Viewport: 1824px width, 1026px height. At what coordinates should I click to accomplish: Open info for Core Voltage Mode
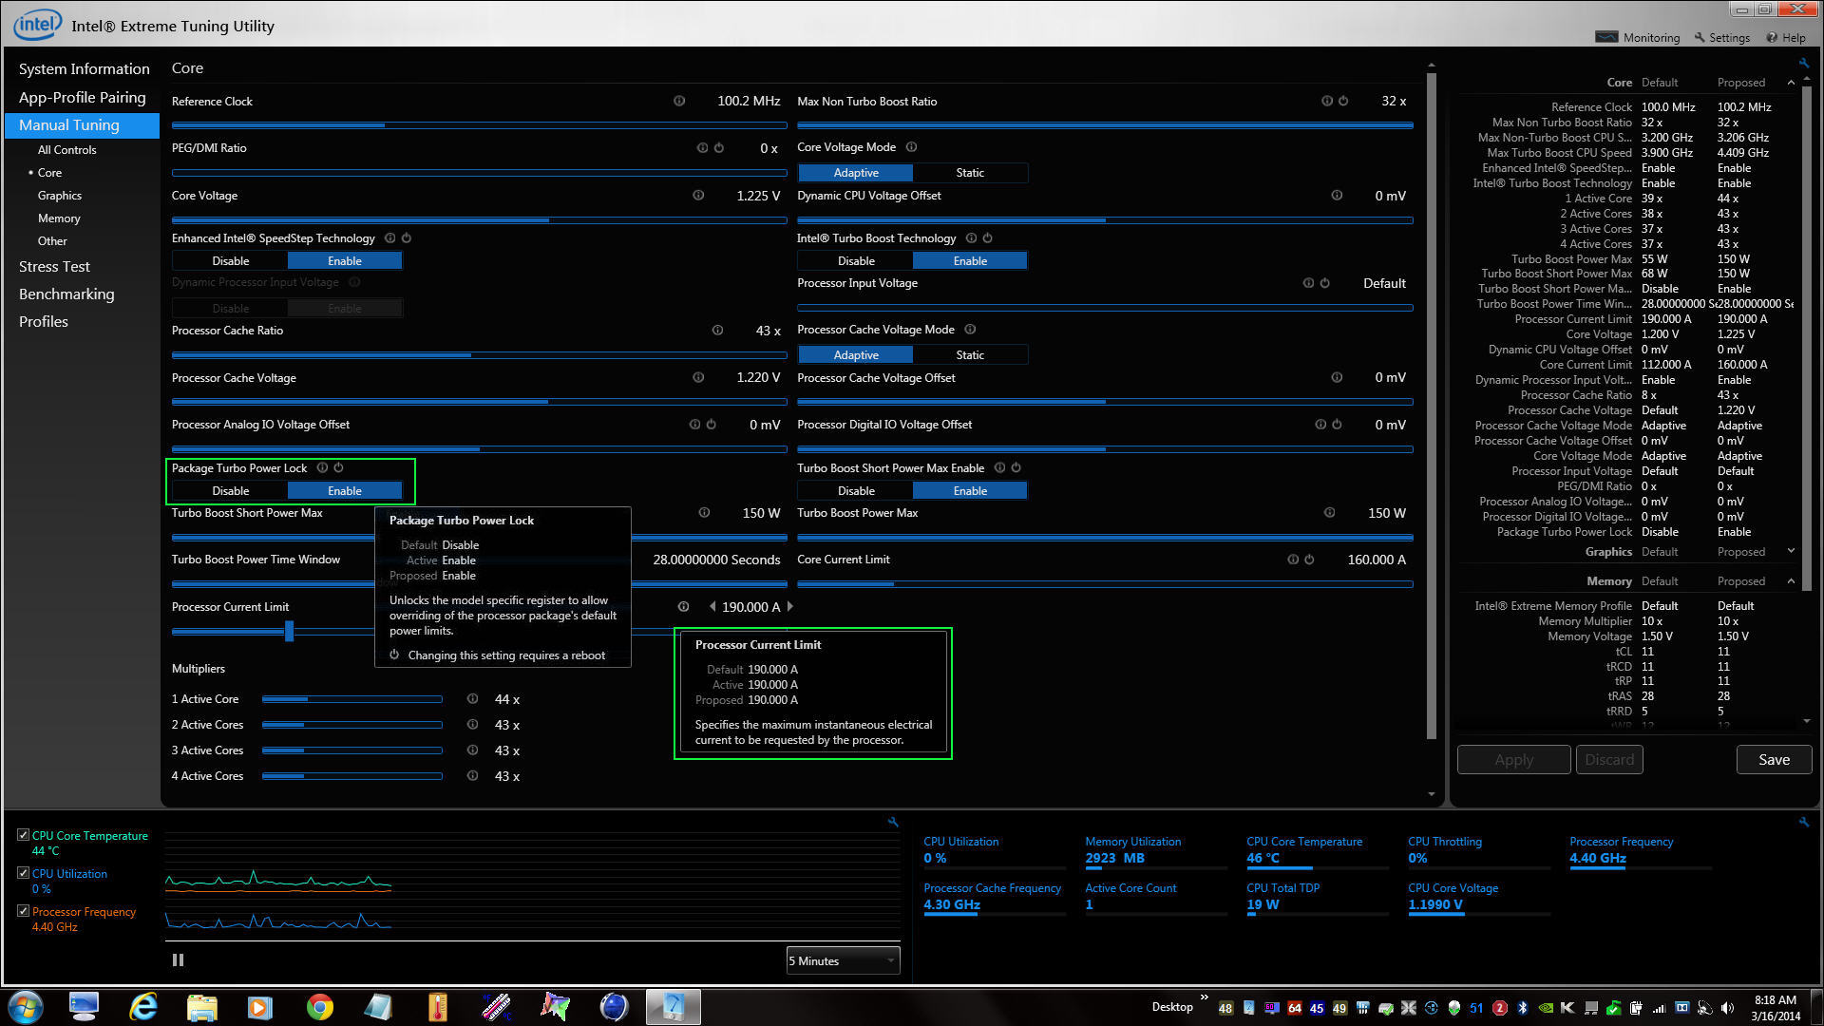click(x=912, y=147)
